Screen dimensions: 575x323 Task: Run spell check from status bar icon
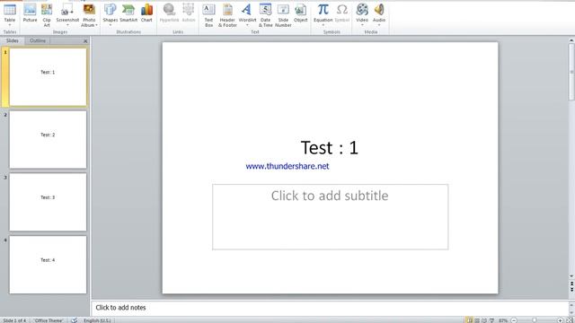click(x=74, y=320)
